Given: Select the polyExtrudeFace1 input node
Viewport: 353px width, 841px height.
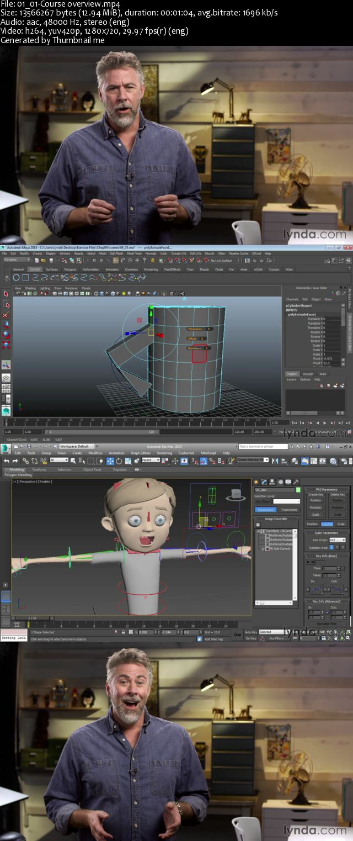Looking at the screenshot, I should (303, 314).
